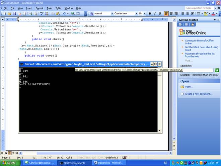Expand the Getting Started pane menu arrow
This screenshot has width=221, height=166.
[215, 20]
